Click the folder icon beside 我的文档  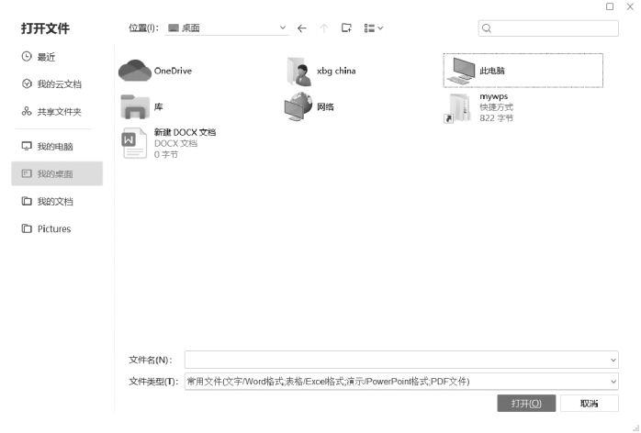pos(27,201)
